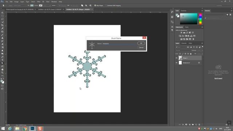The height and width of the screenshot is (131, 233).
Task: Select the Eraser tool
Action: point(2,44)
